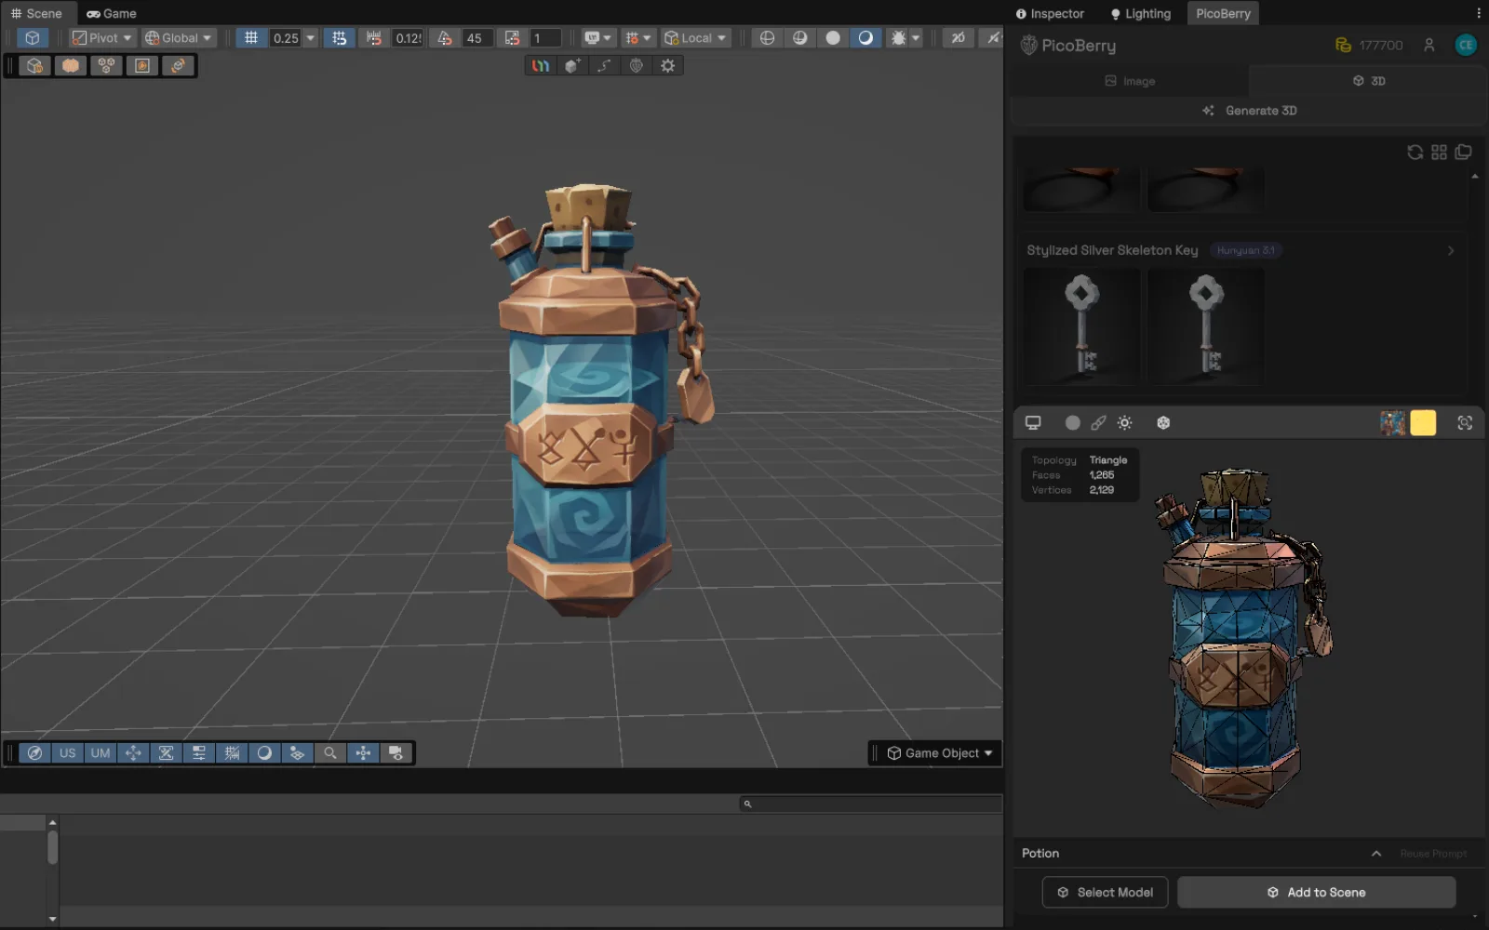Click the CE profile avatar

(1466, 46)
